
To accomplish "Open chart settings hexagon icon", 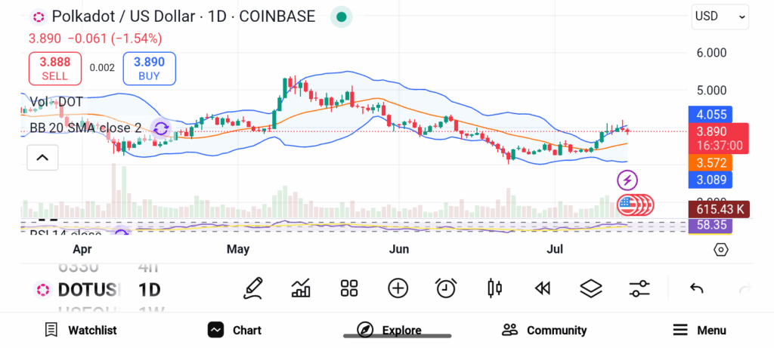I will pos(720,250).
